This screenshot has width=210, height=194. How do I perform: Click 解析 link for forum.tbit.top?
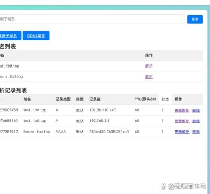(x=149, y=77)
